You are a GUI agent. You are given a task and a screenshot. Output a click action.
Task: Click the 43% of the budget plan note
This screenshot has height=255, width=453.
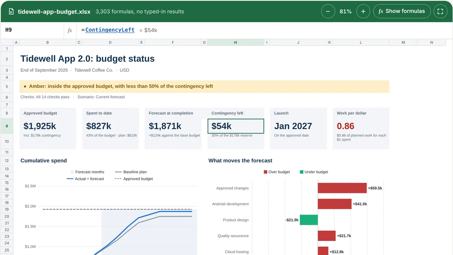[111, 135]
